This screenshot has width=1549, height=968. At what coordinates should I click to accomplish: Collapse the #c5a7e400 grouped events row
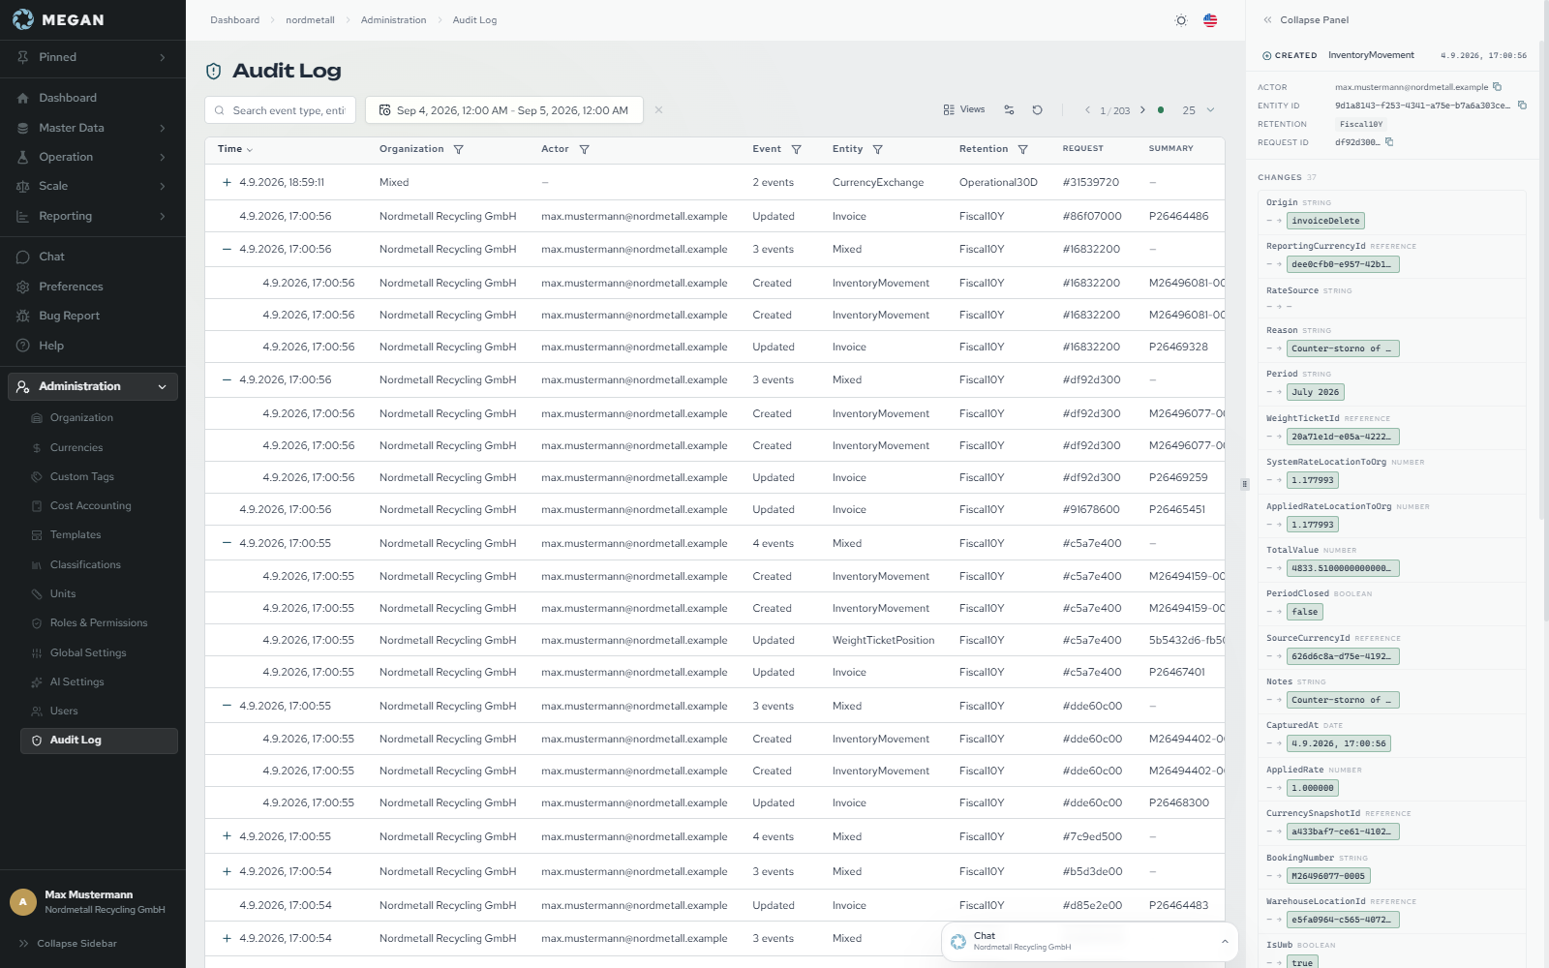tap(227, 543)
